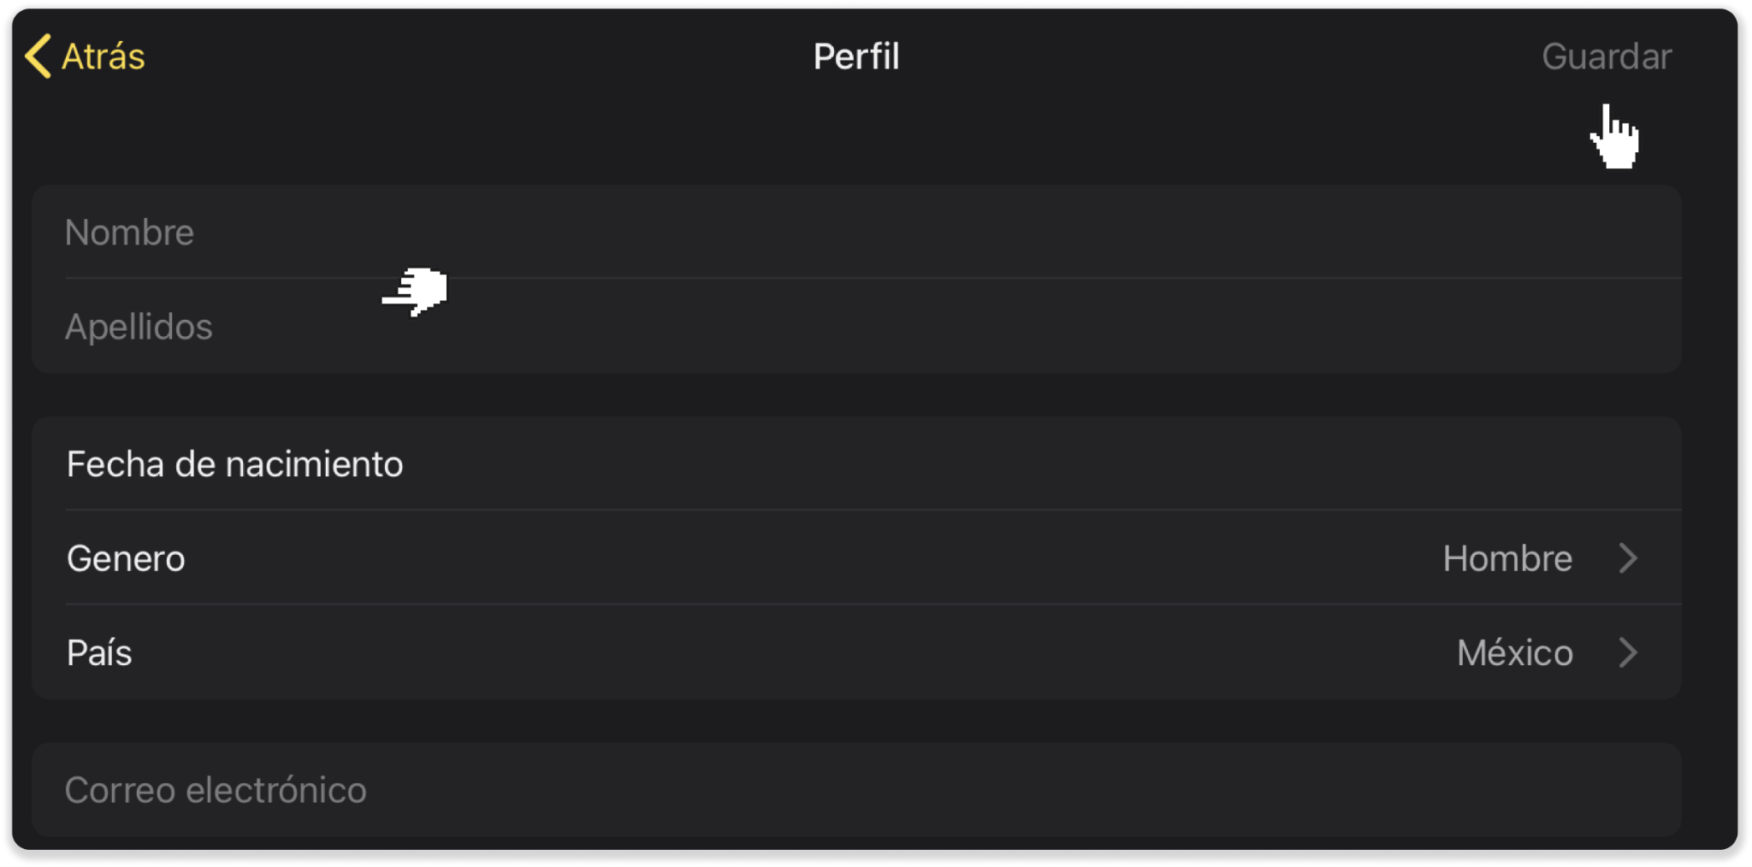
Task: Tap the Atrás back label
Action: (104, 56)
